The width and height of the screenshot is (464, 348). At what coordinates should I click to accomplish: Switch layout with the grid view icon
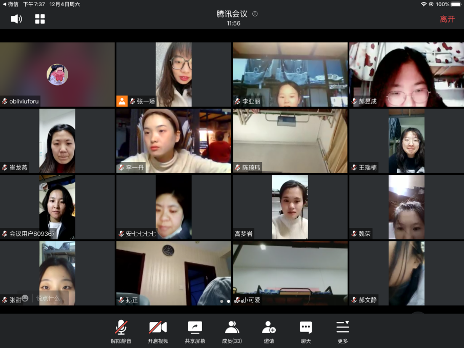point(40,19)
